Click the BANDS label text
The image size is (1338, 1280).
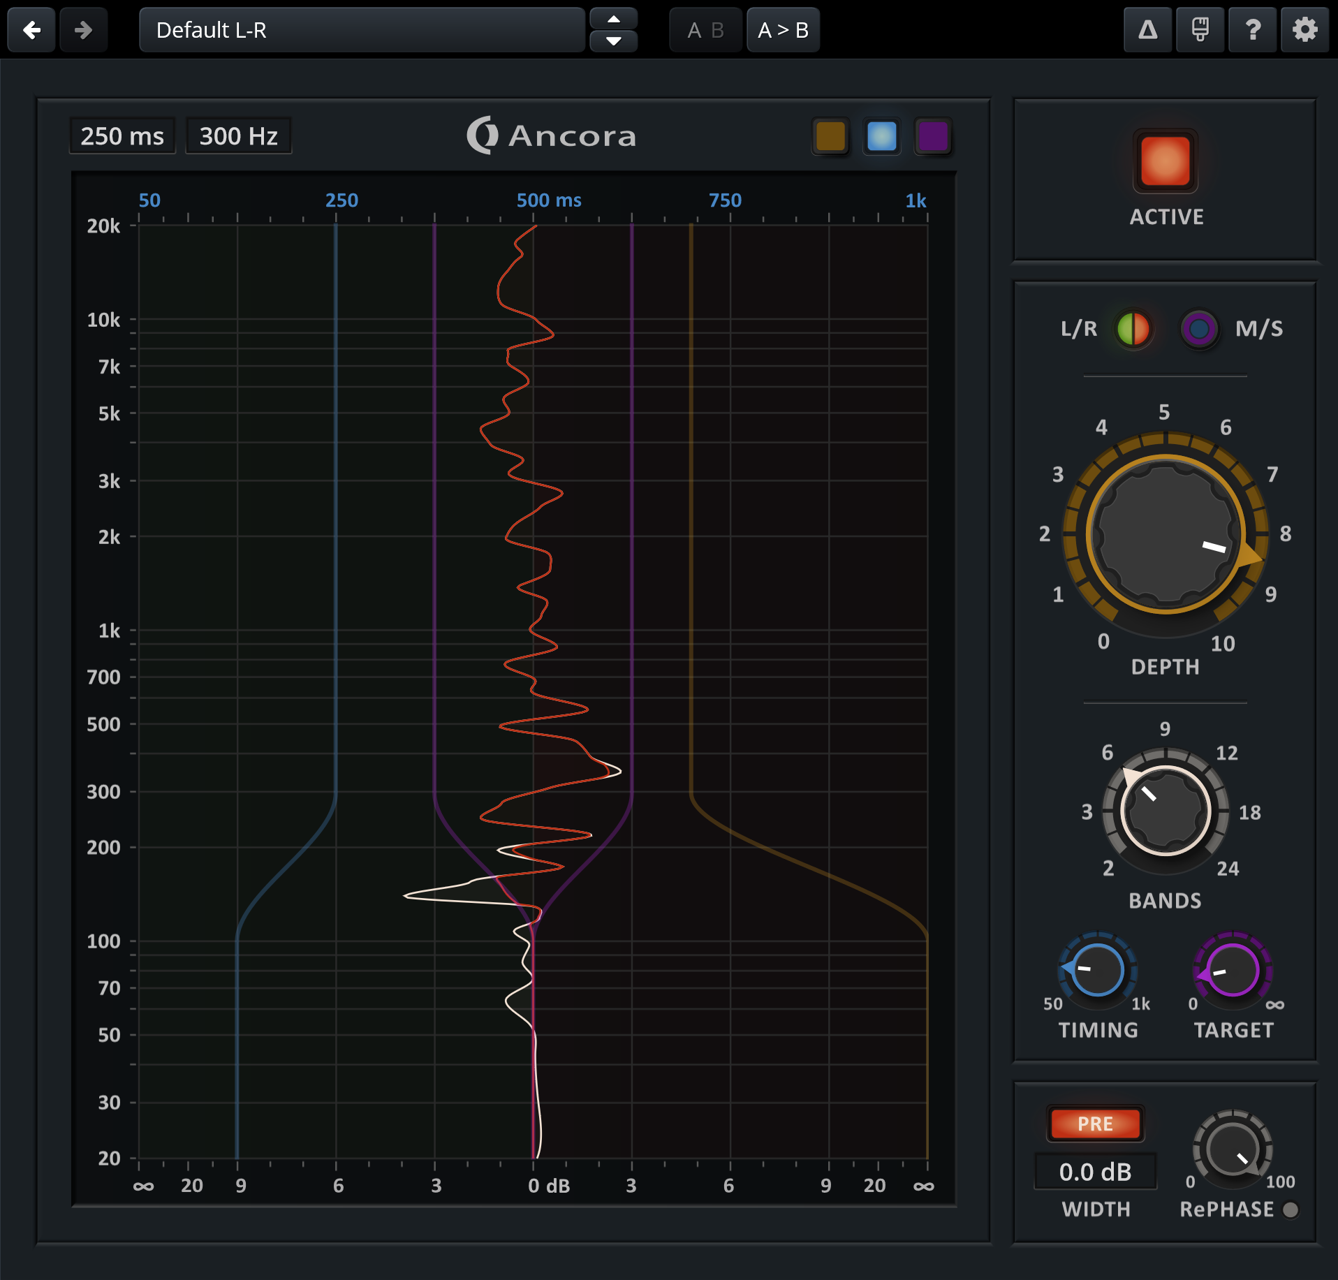1165,901
